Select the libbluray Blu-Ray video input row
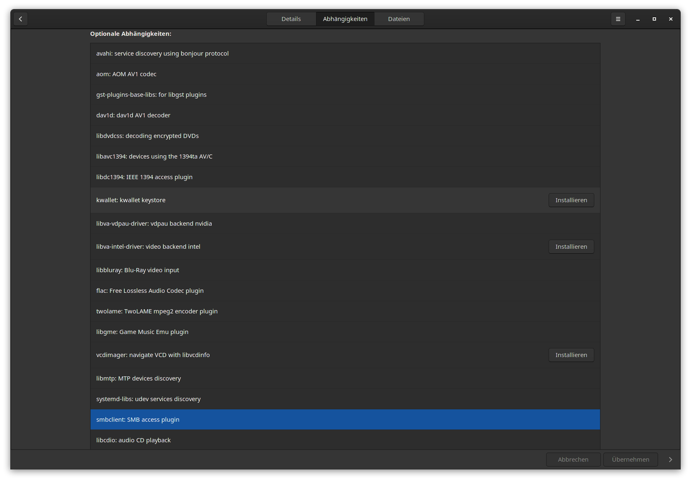 pyautogui.click(x=345, y=270)
